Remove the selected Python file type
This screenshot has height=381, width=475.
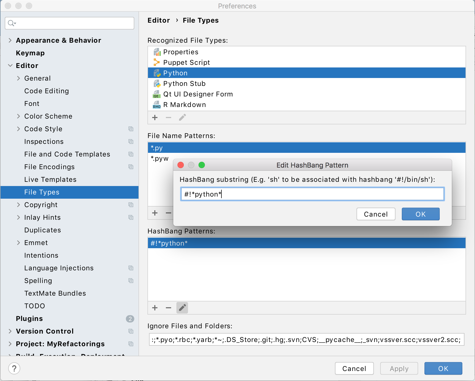pos(169,118)
